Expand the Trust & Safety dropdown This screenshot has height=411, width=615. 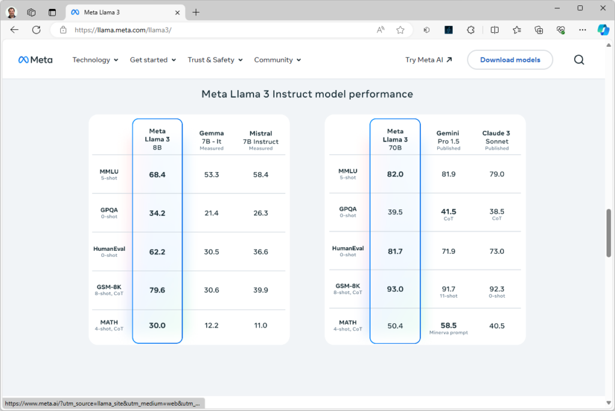[215, 60]
